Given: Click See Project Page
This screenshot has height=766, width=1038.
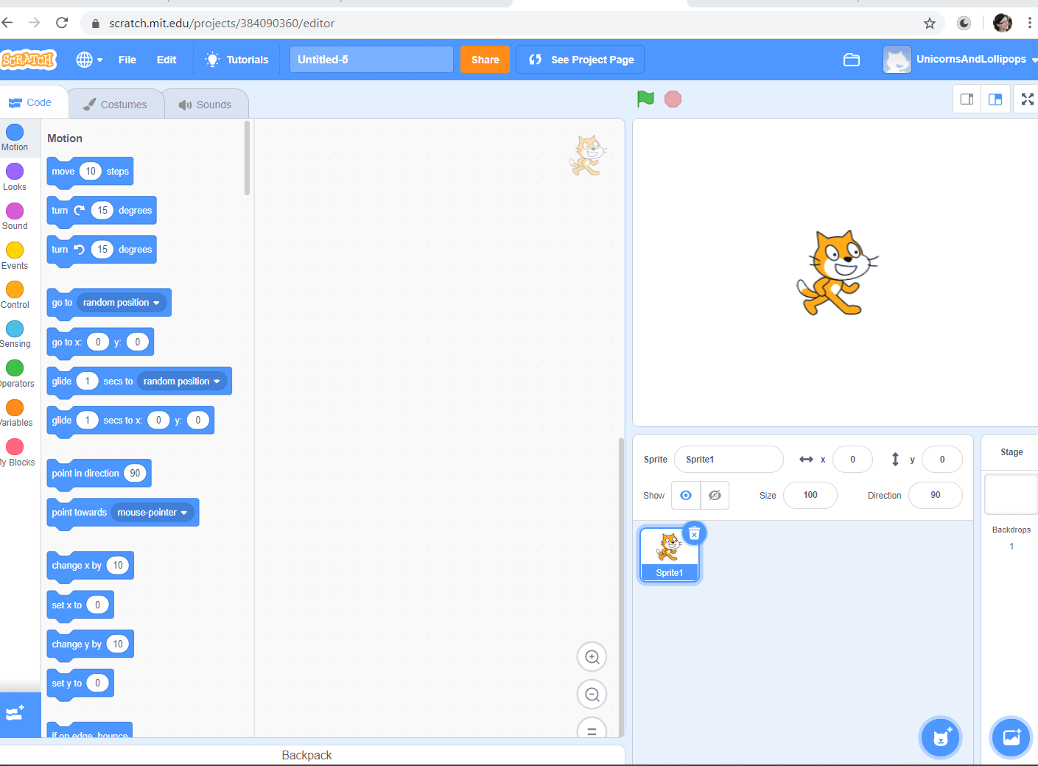Looking at the screenshot, I should click(580, 60).
